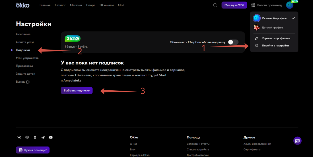
Task: Choose Управлять профилями from the profile menu
Action: pyautogui.click(x=276, y=38)
